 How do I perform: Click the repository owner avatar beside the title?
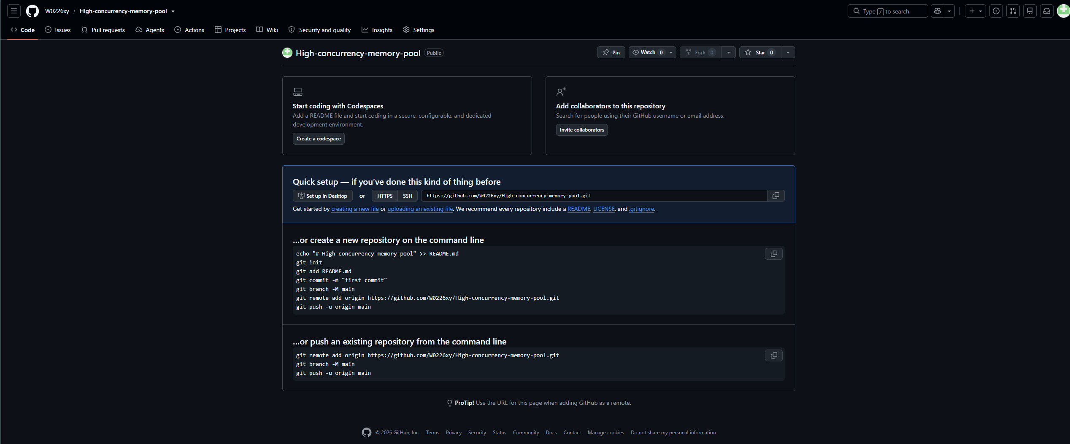[x=287, y=53]
